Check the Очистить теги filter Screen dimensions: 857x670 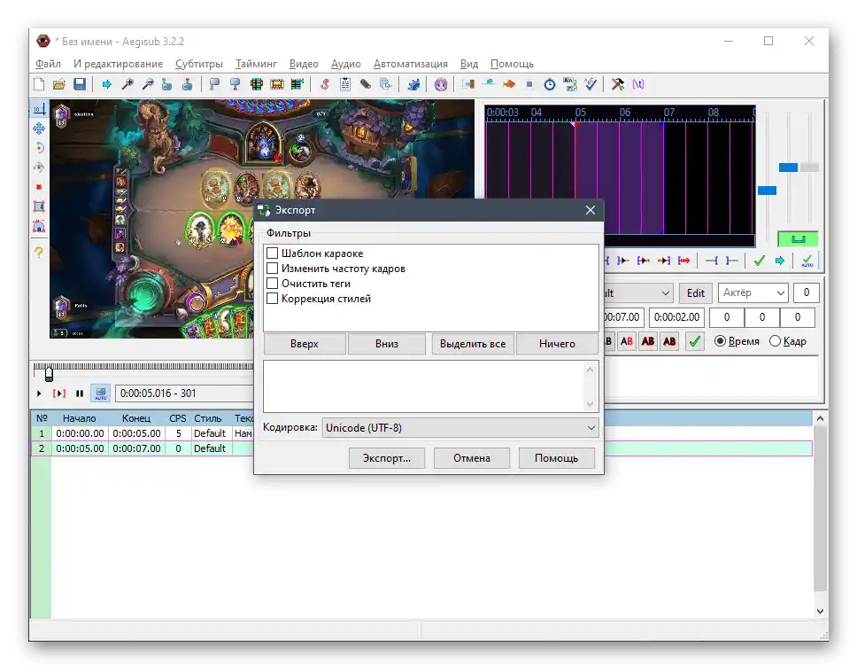[273, 284]
